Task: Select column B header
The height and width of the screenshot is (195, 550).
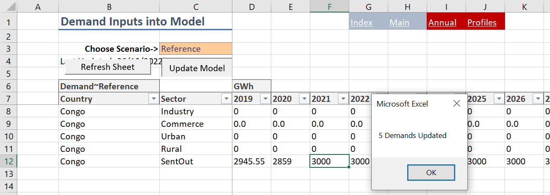Action: 109,6
